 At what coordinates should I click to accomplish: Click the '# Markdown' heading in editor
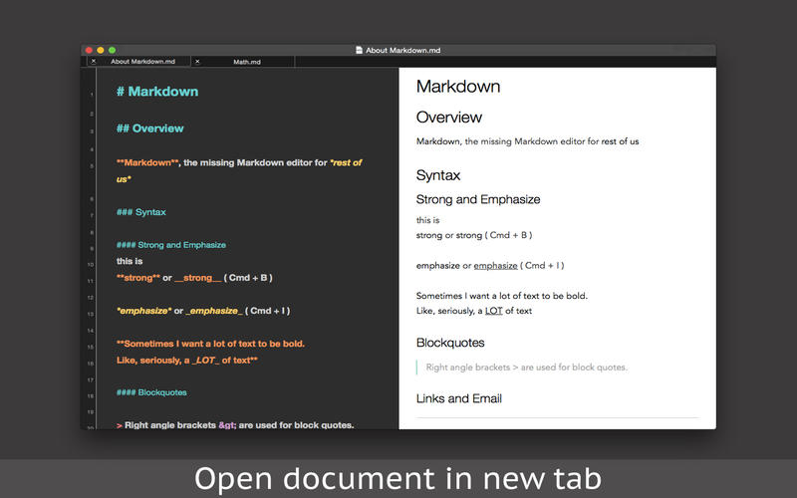[x=157, y=92]
